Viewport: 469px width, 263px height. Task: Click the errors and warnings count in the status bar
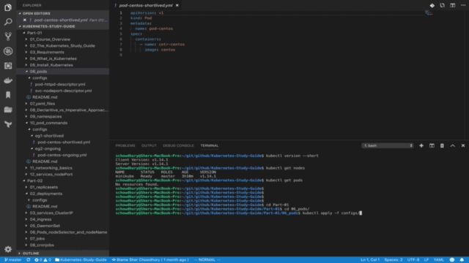43,260
